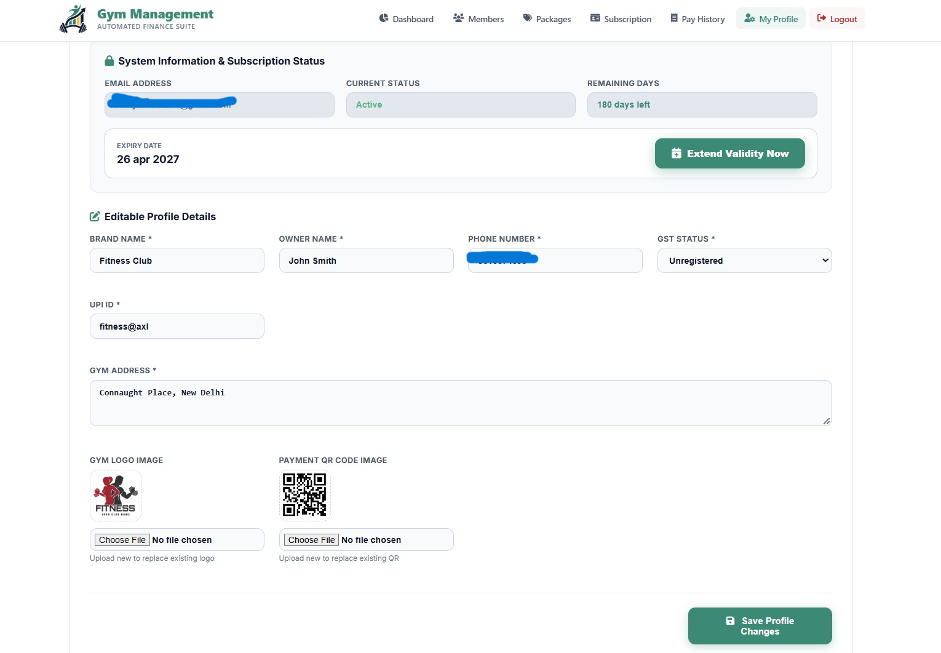Click the Members group icon
Image resolution: width=941 pixels, height=653 pixels.
pos(458,18)
